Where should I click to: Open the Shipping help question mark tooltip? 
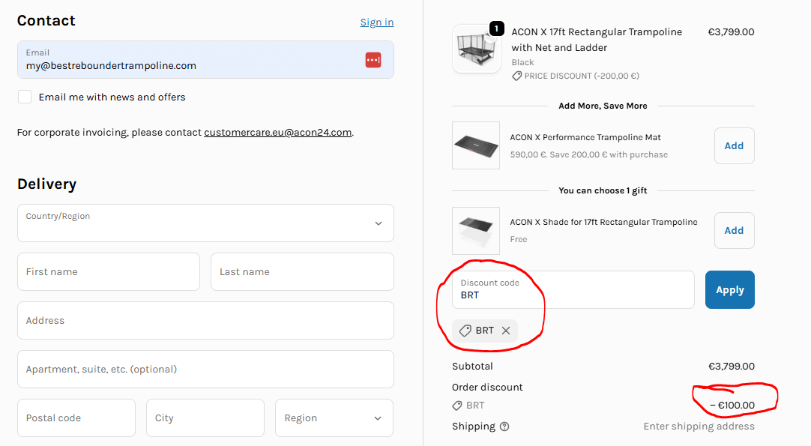tap(504, 426)
